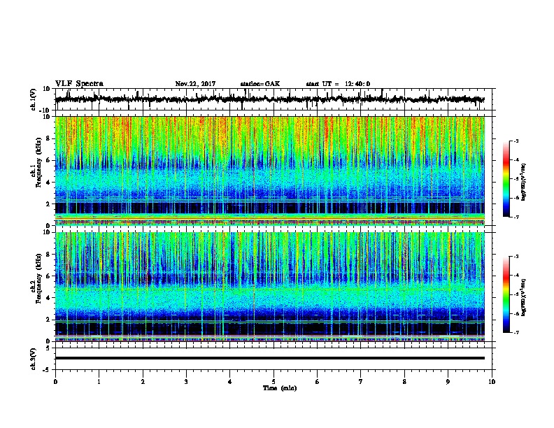Click the "8" tick label on the time axis
The height and width of the screenshot is (428, 554).
[404, 382]
